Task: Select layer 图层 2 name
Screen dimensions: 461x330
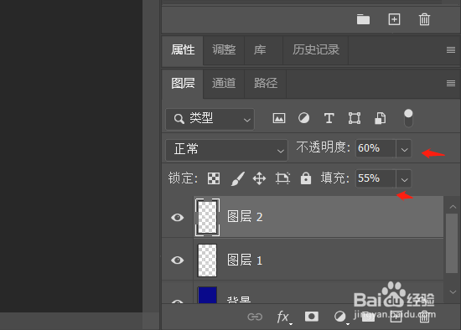Action: pos(245,217)
